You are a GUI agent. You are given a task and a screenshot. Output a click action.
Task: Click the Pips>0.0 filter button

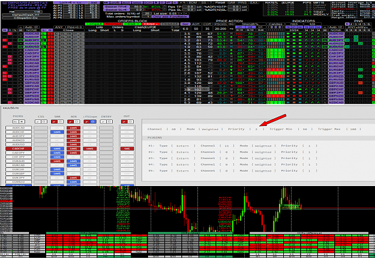74,27
